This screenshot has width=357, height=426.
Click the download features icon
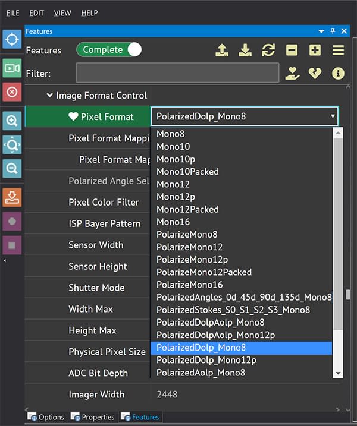245,51
